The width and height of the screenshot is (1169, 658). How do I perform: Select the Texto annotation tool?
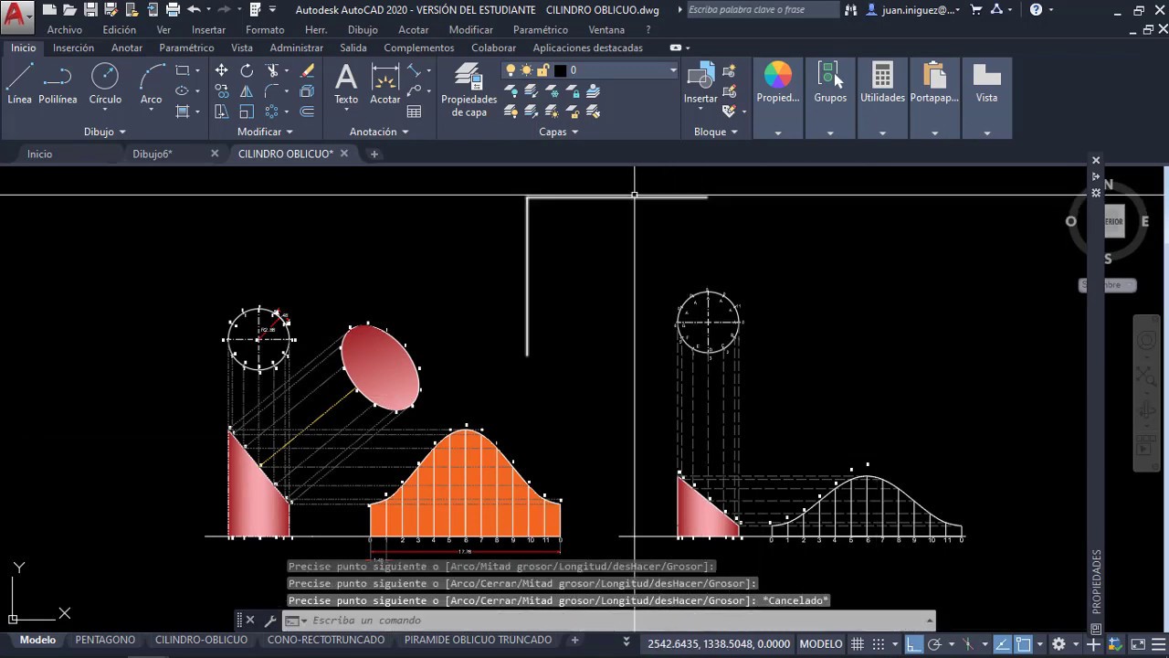tap(346, 84)
